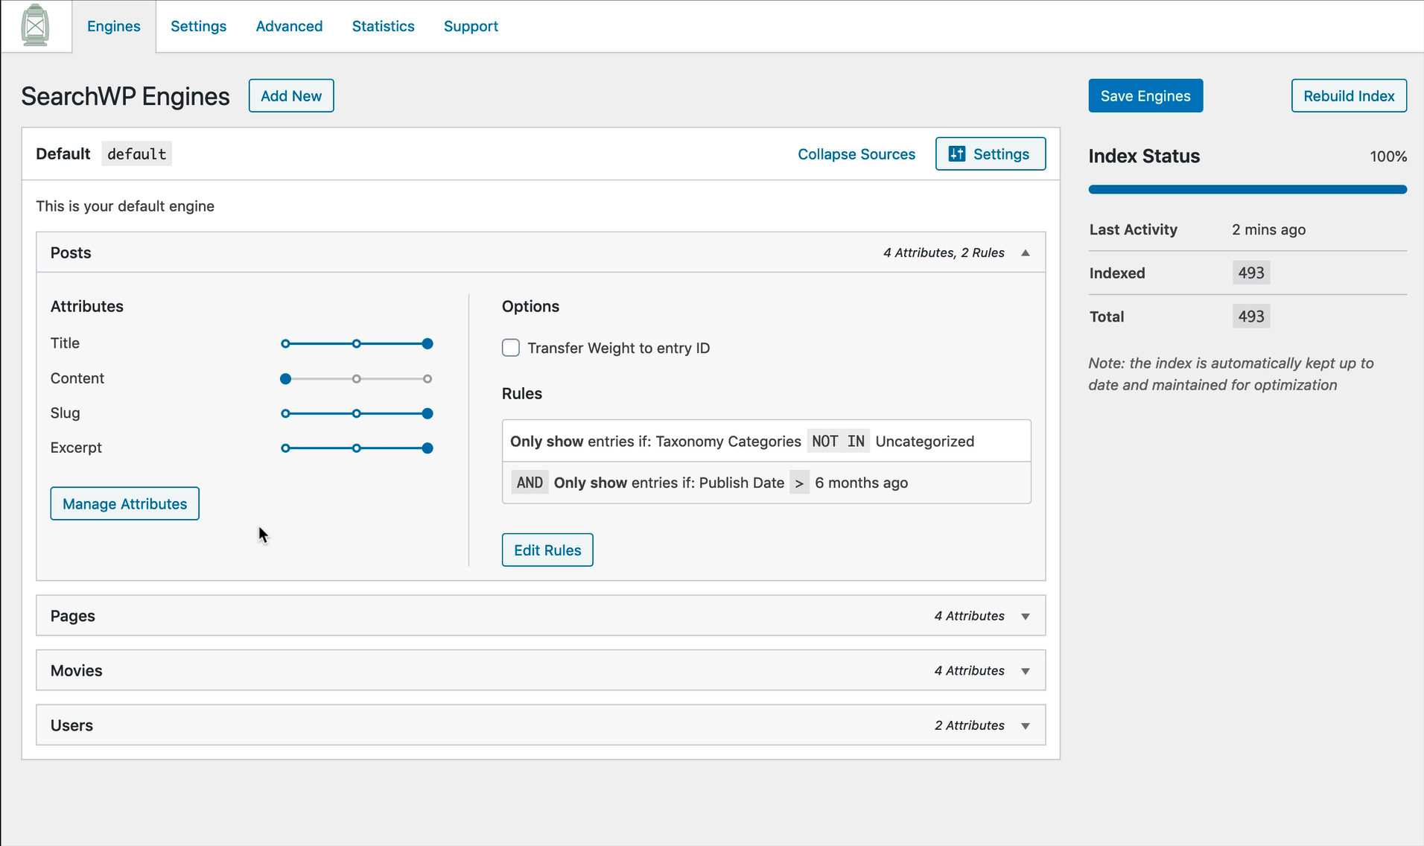Click the '4 Attributes' text in Movies row
Screen dimensions: 1424x846
pyautogui.click(x=970, y=671)
